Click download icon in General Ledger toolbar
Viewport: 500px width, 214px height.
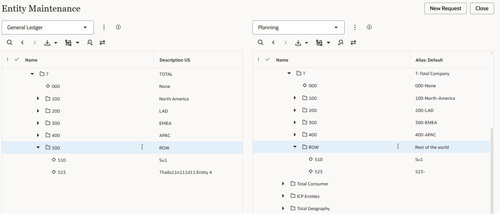[x=48, y=43]
